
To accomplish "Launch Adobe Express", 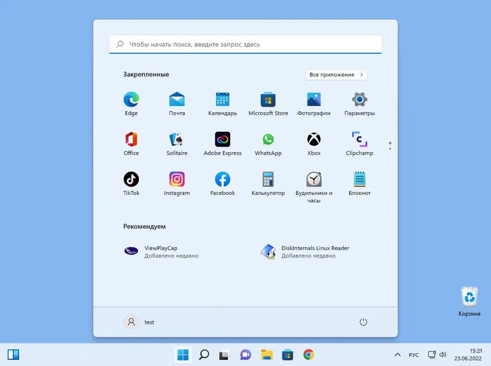I will pos(223,144).
